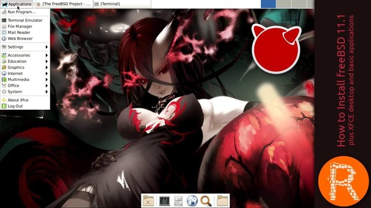Open the Internet submenu
The image size is (371, 208).
coord(25,73)
